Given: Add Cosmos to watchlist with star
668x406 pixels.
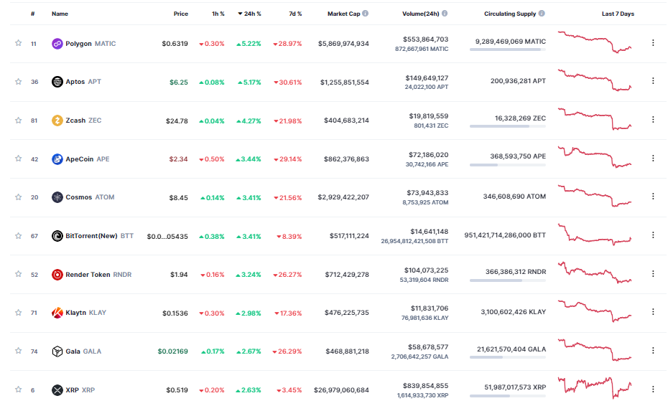Looking at the screenshot, I should coord(19,197).
